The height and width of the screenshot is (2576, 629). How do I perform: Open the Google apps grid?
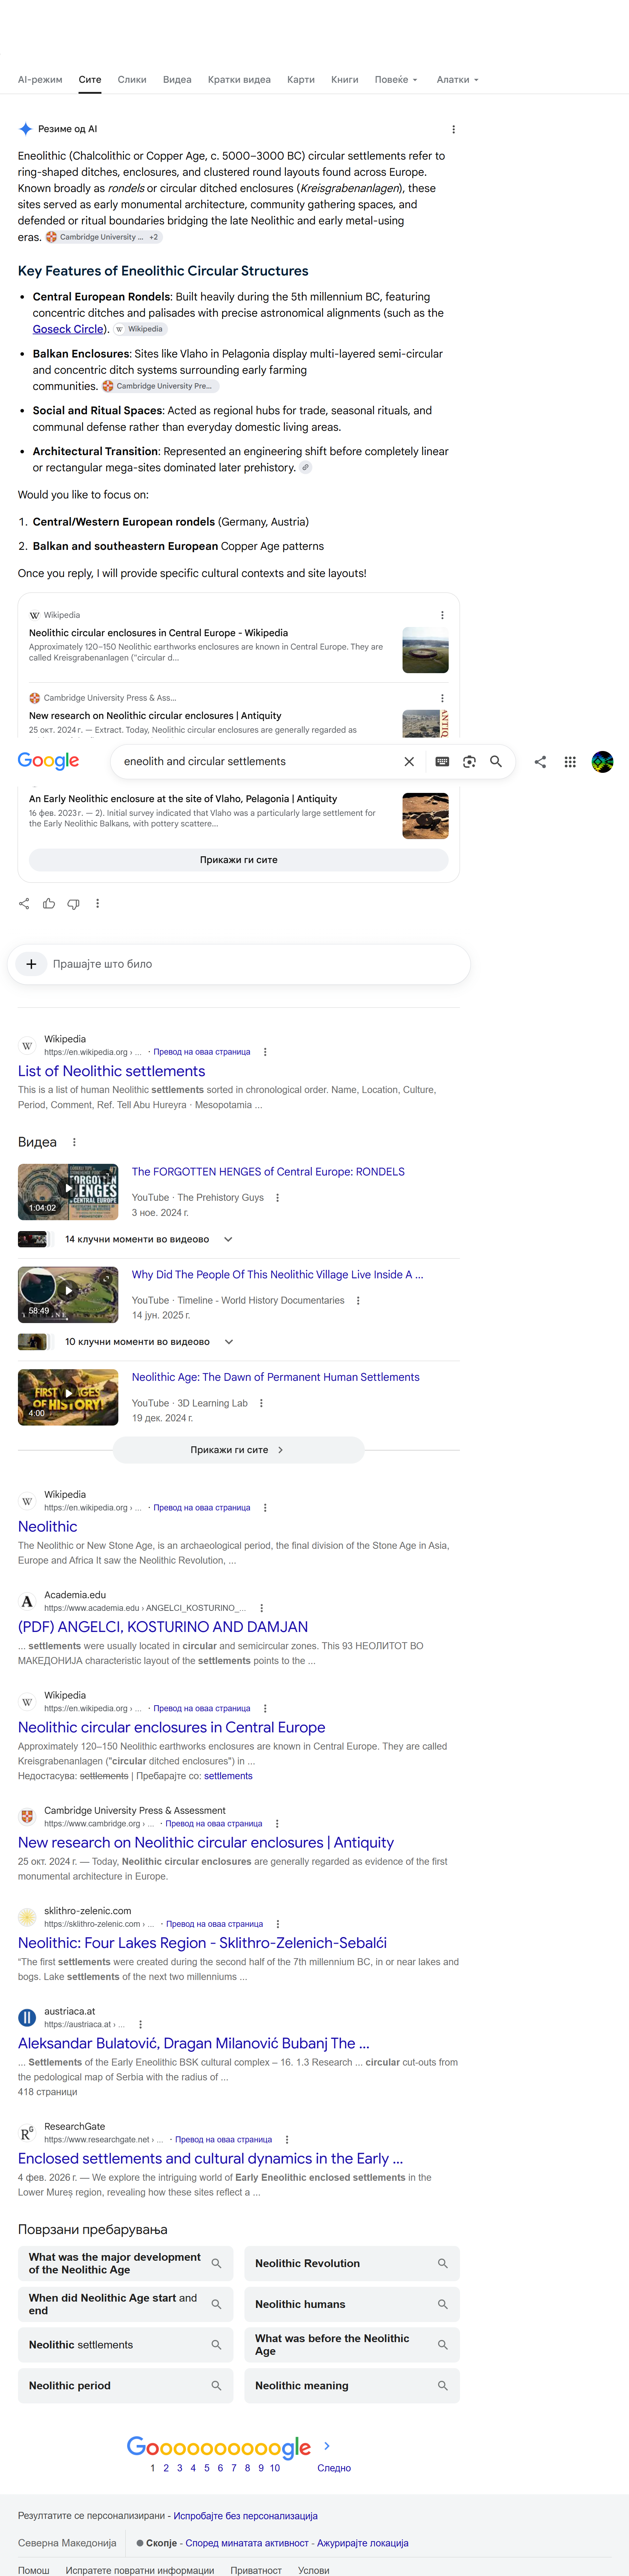570,762
